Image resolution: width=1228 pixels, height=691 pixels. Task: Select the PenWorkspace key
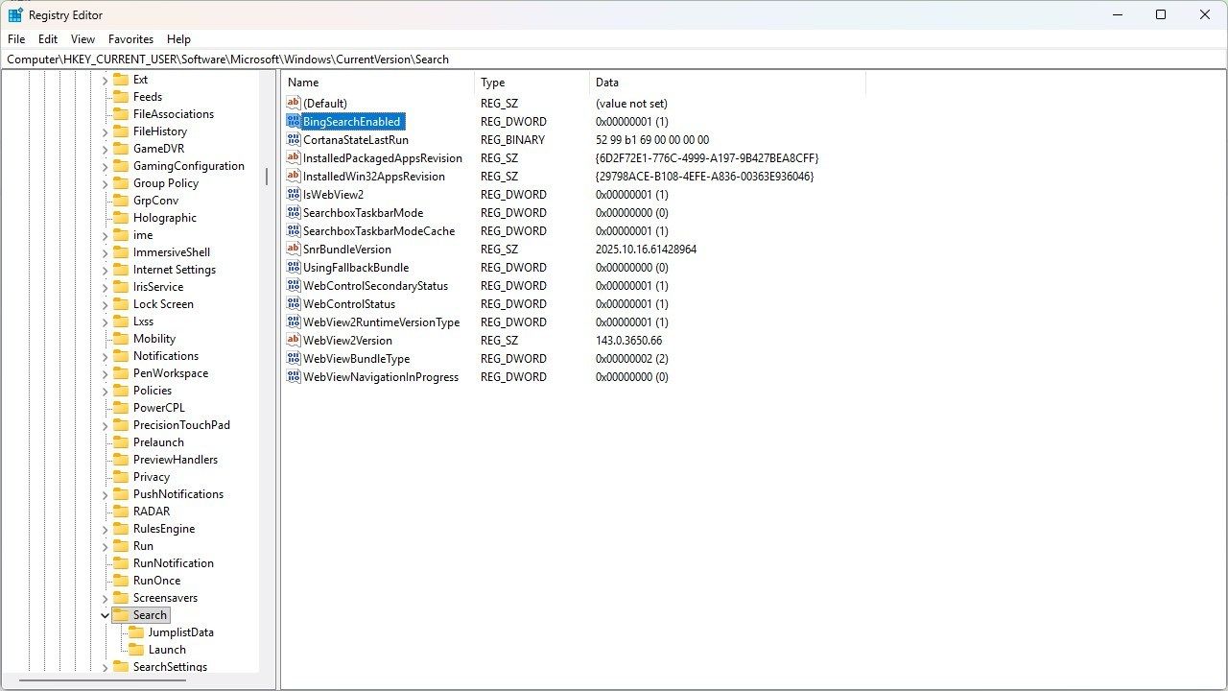(x=170, y=373)
